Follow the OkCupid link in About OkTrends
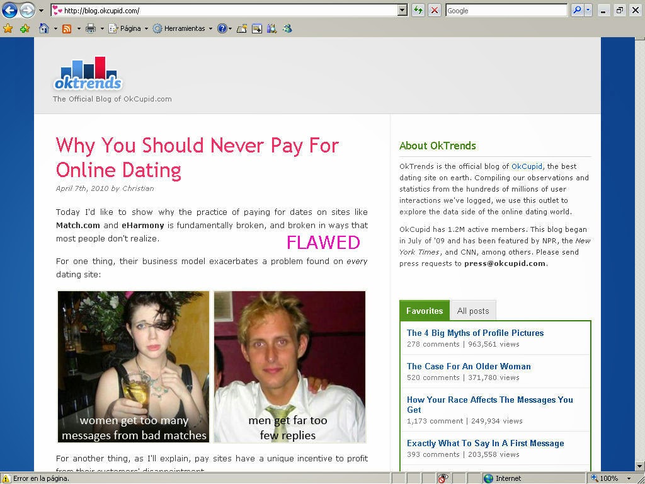Image resolution: width=645 pixels, height=484 pixels. (527, 166)
